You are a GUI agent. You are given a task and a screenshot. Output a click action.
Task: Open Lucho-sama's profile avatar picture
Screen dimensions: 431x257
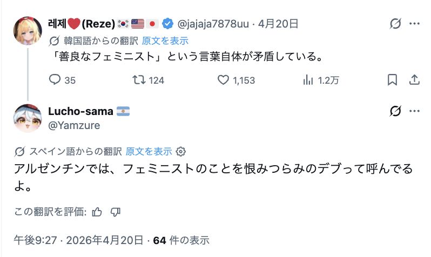(28, 118)
